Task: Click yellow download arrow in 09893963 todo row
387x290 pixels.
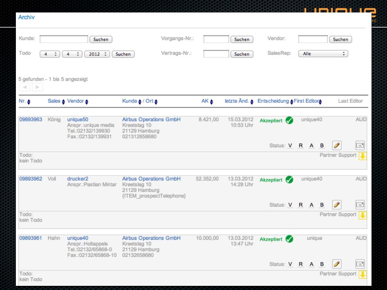Action: [x=362, y=156]
